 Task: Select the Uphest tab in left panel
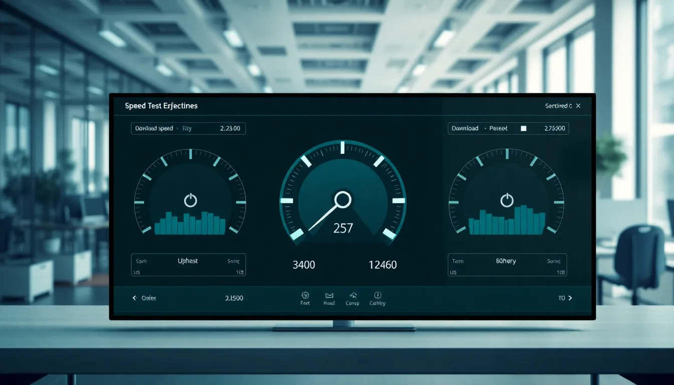tap(189, 261)
